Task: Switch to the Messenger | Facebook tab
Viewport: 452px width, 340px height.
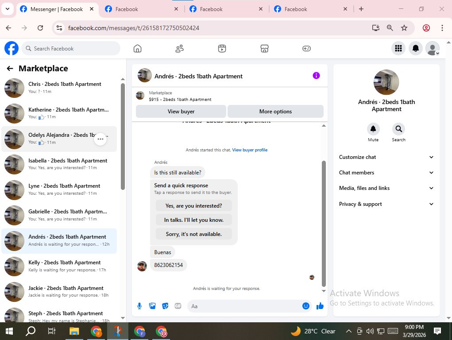Action: (x=56, y=9)
